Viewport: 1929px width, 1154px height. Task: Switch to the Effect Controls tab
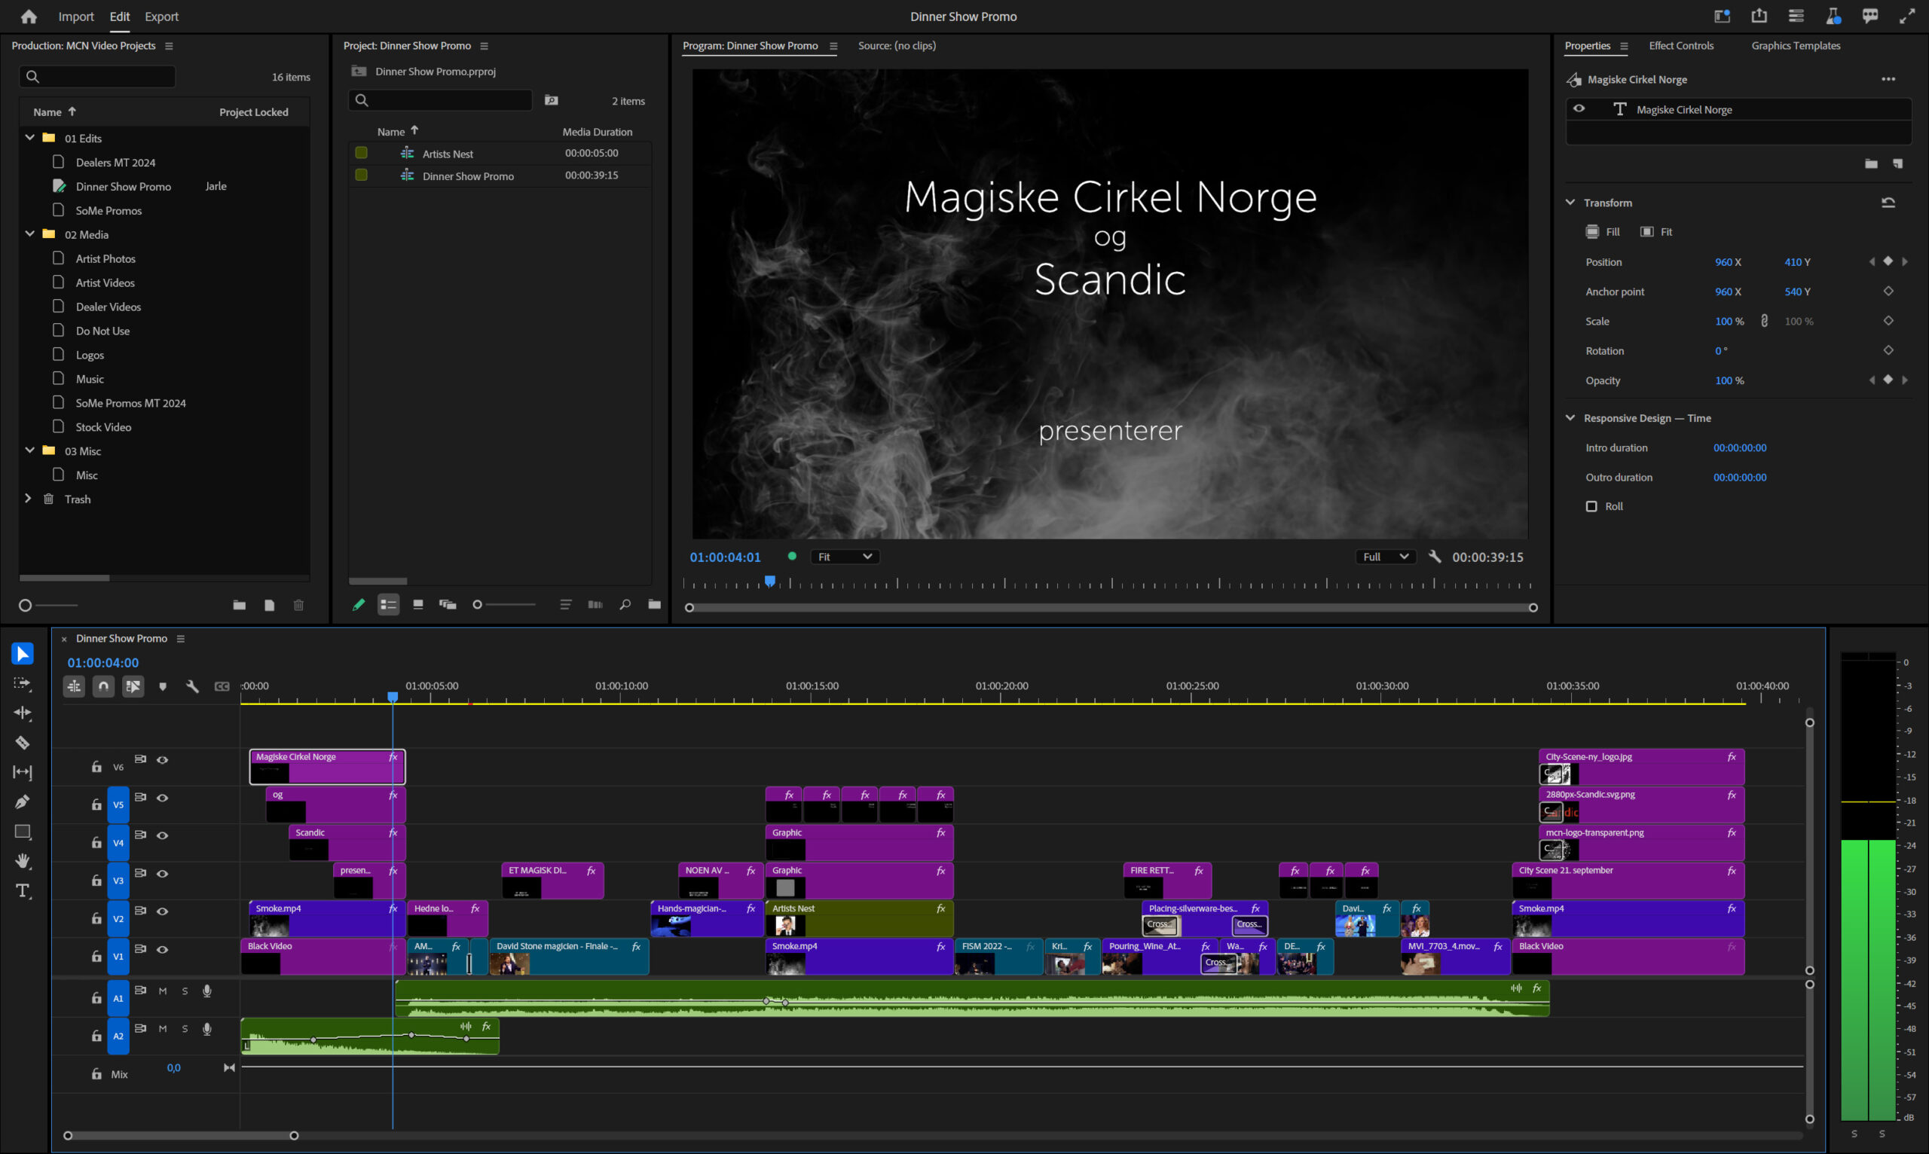1681,45
